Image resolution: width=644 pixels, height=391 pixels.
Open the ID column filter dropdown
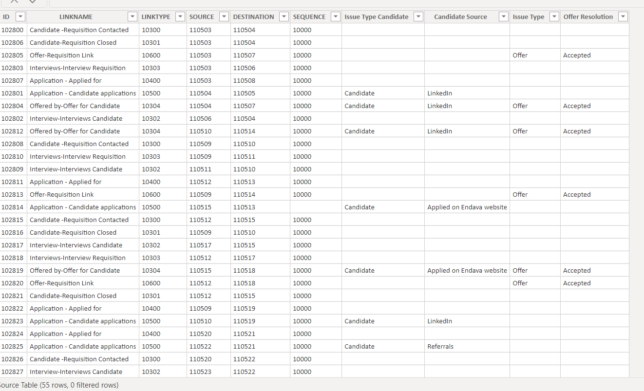[20, 17]
